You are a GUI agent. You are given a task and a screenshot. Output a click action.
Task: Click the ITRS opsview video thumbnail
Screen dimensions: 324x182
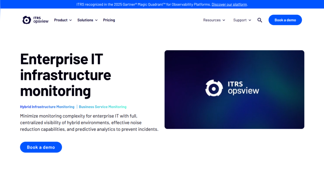point(234,90)
